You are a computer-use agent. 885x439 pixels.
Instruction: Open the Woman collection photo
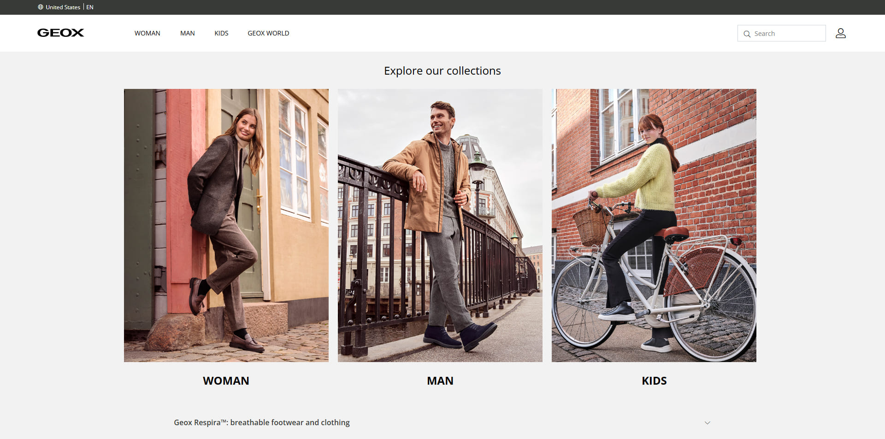226,225
